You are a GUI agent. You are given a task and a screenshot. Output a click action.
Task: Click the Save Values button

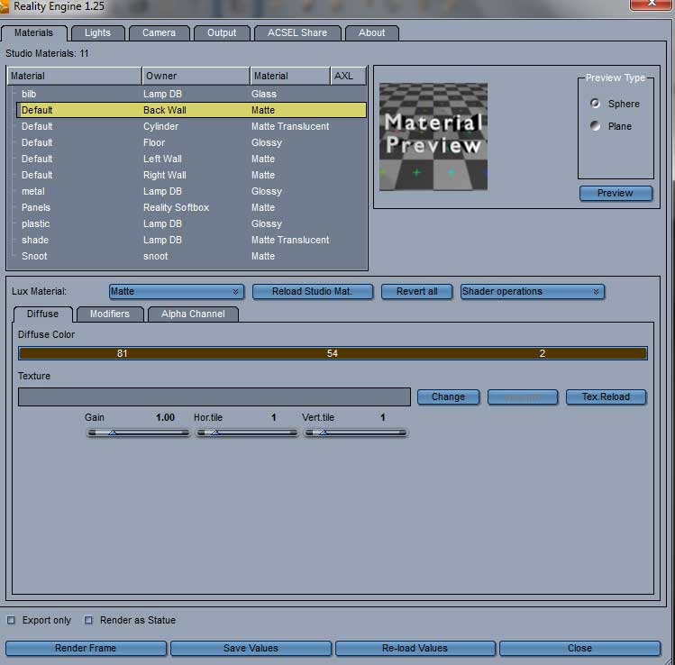[x=251, y=648]
